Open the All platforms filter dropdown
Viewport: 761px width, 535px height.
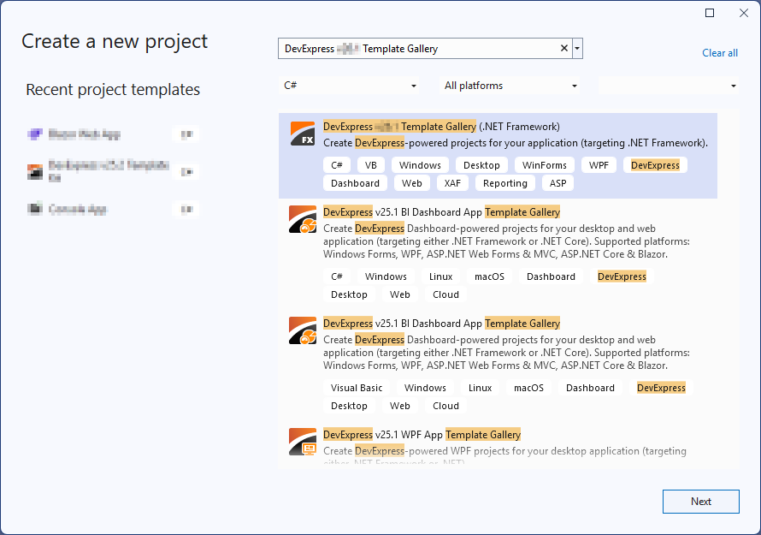(510, 86)
